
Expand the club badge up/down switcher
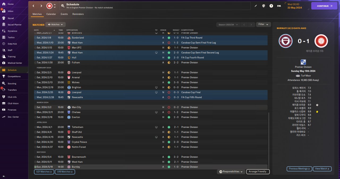(55, 6)
